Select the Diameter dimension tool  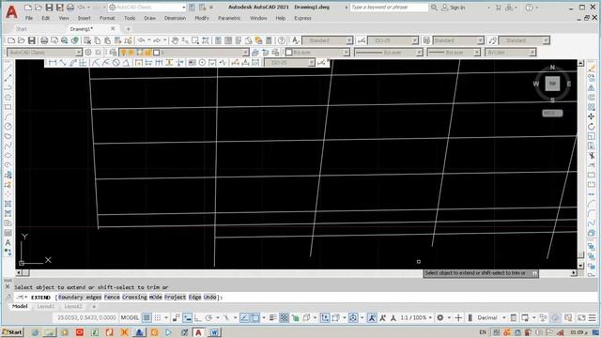116,63
